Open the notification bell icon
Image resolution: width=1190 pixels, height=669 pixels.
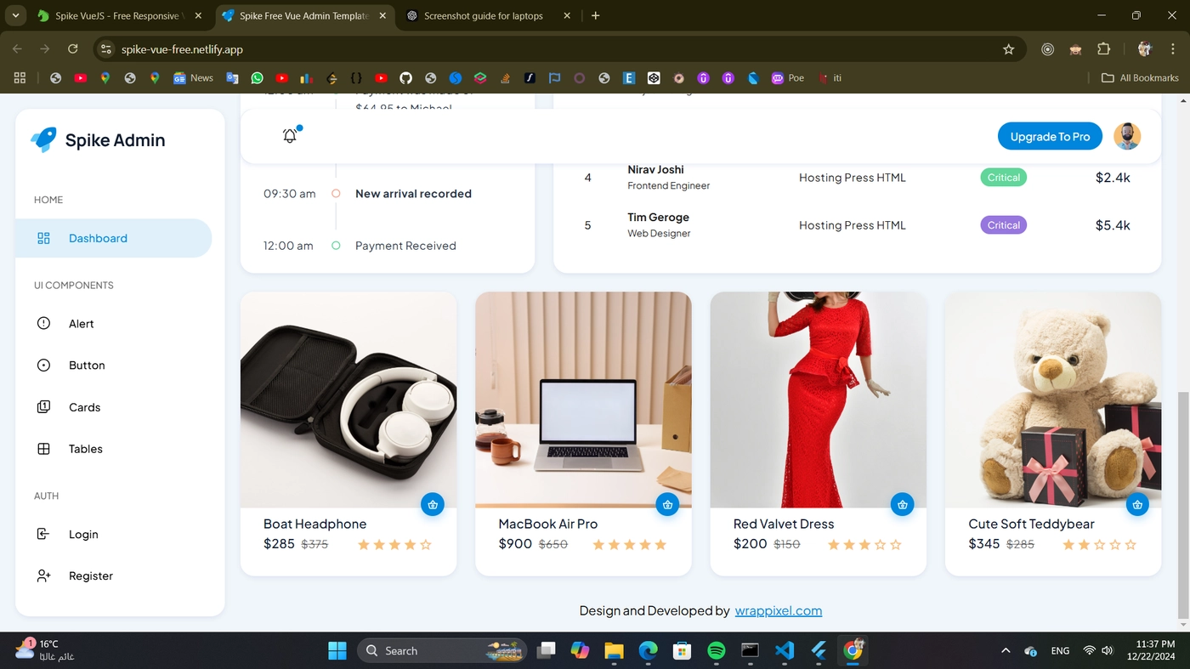(x=290, y=135)
